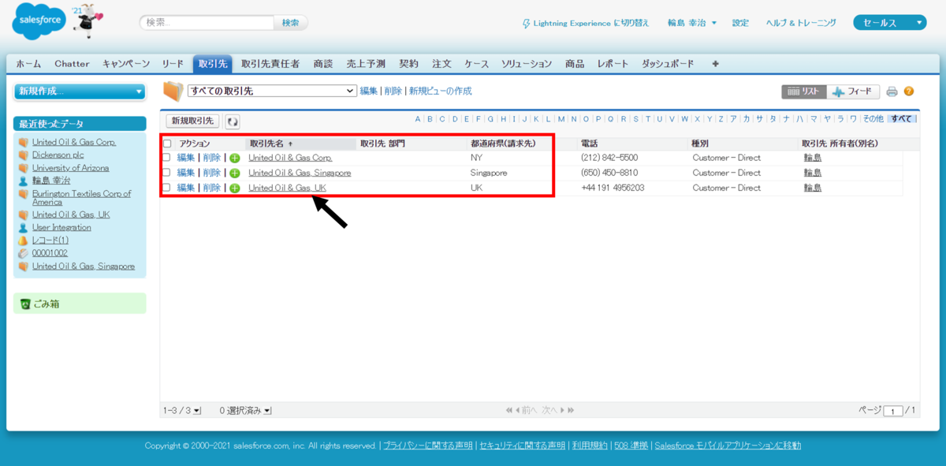This screenshot has height=466, width=946.
Task: Check the United Oil & Gas, UK row checkbox
Action: point(167,188)
